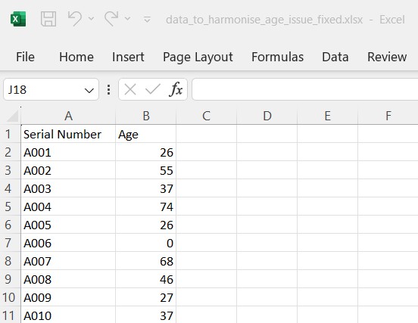The height and width of the screenshot is (323, 418).
Task: Switch to the Page Layout ribbon tab
Action: tap(198, 57)
